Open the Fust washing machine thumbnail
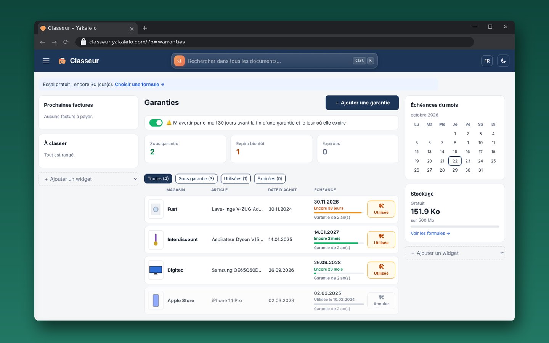 pos(156,209)
